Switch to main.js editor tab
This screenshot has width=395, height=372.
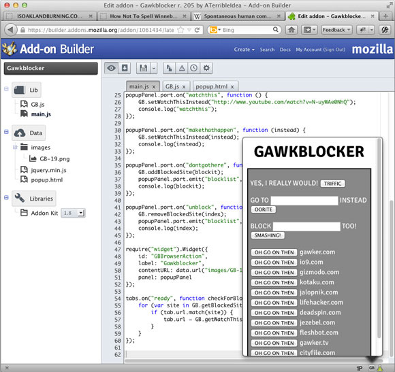(x=139, y=86)
